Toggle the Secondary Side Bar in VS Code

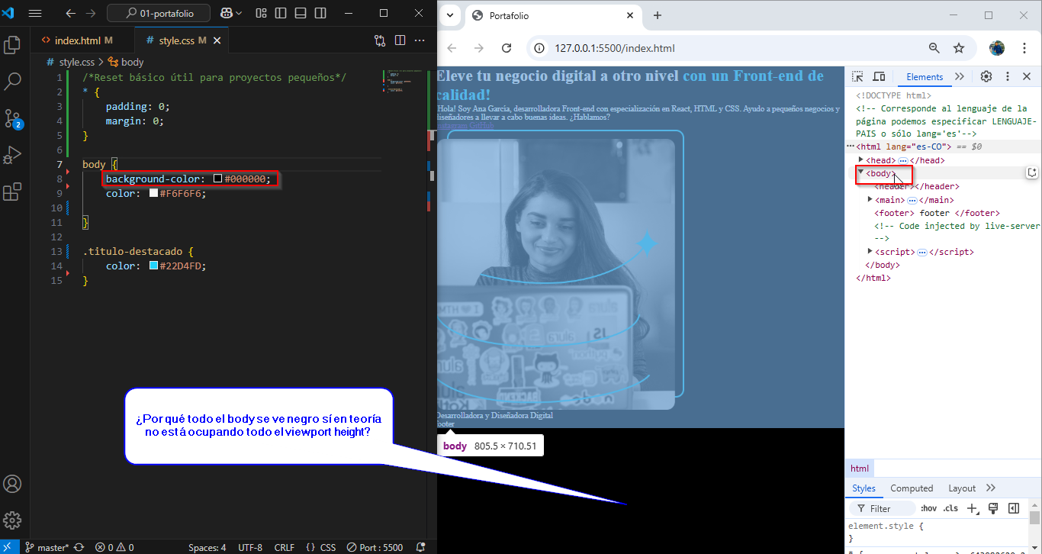pyautogui.click(x=321, y=13)
